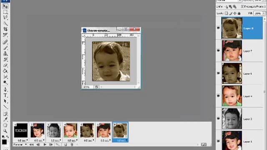Screen dimensions: 267x150
Task: Toggle lock image pixels
Action: click(231, 13)
